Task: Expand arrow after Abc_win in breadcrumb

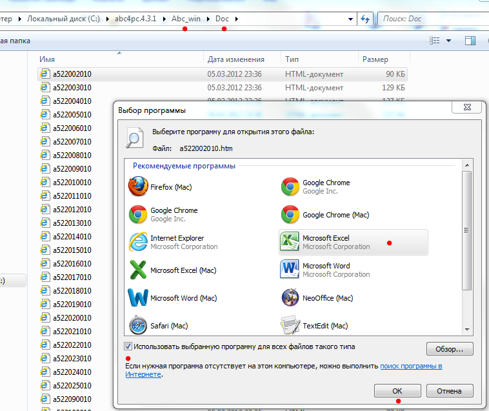Action: (x=208, y=19)
